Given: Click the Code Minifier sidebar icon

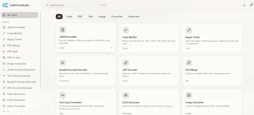Looking at the screenshot, I should (4, 33).
